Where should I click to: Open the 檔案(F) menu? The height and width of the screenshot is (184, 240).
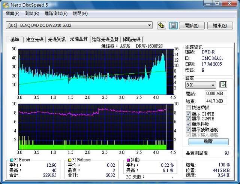pos(12,13)
